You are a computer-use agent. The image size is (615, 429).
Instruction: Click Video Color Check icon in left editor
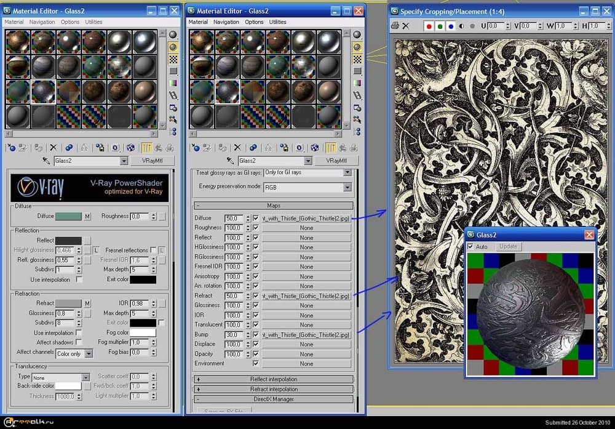pos(173,83)
